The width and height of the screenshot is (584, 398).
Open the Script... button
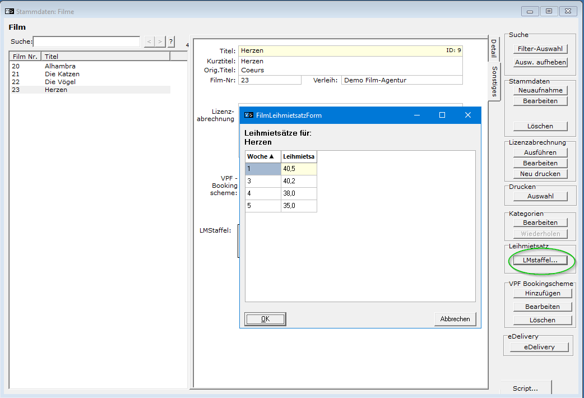click(x=525, y=388)
